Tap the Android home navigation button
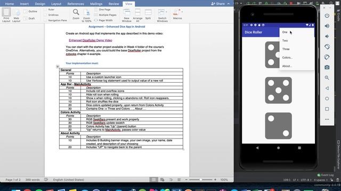The height and width of the screenshot is (191, 341). 278,147
